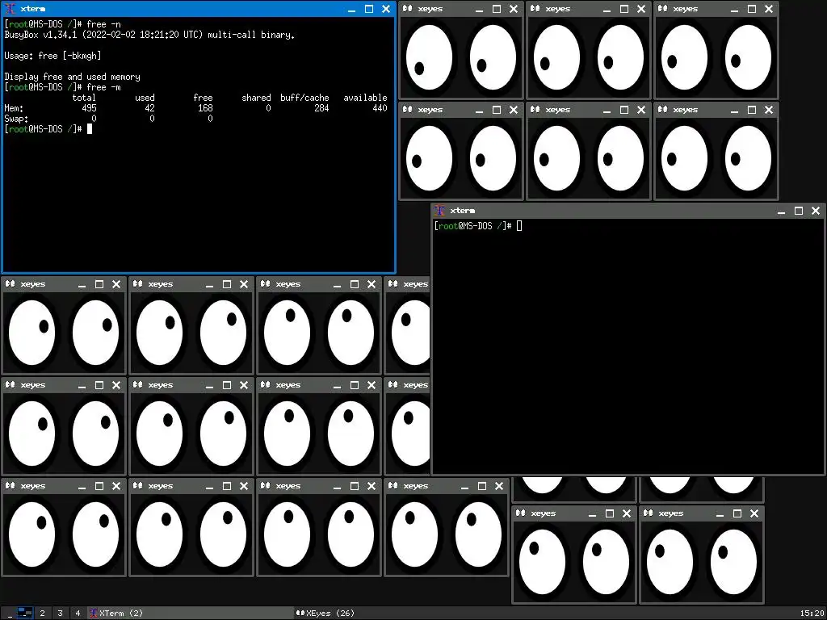
Task: Click the Mem total value 495
Action: click(x=89, y=108)
